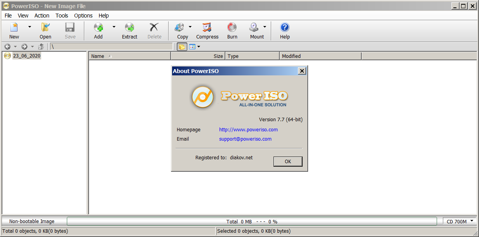This screenshot has height=237, width=479.
Task: Click the Total 0 objects status text
Action: (x=35, y=231)
